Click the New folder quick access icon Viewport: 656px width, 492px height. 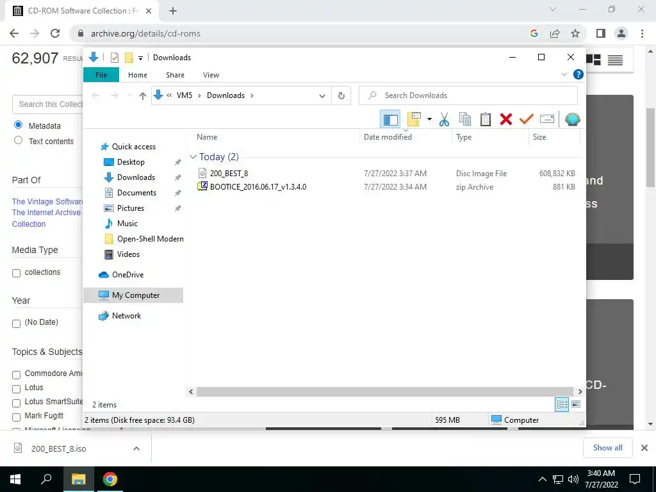pos(129,58)
